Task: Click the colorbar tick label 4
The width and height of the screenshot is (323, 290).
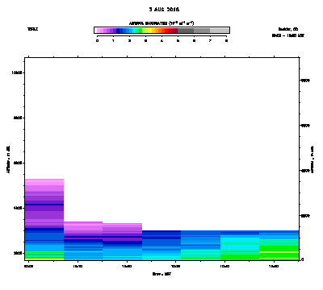Action: click(161, 41)
